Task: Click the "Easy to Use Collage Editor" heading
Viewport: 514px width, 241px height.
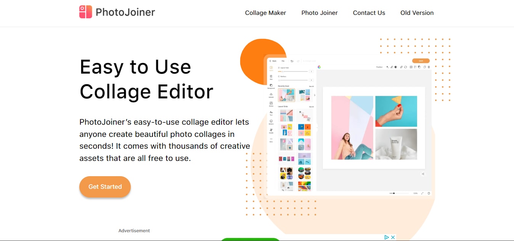Action: click(146, 79)
